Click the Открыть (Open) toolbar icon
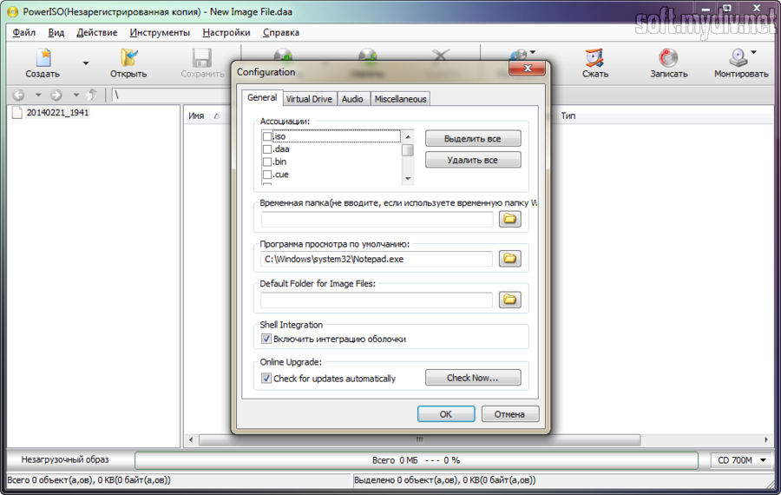The height and width of the screenshot is (495, 781). coord(128,63)
